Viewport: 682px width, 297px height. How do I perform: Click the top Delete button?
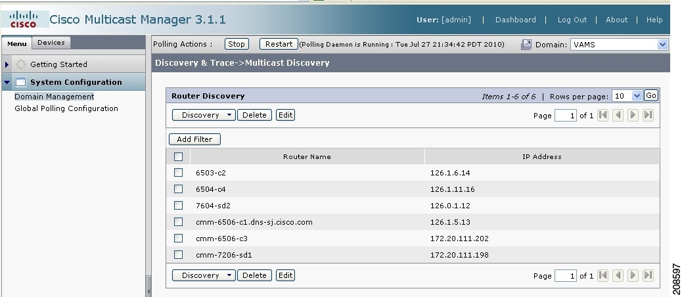(x=254, y=115)
